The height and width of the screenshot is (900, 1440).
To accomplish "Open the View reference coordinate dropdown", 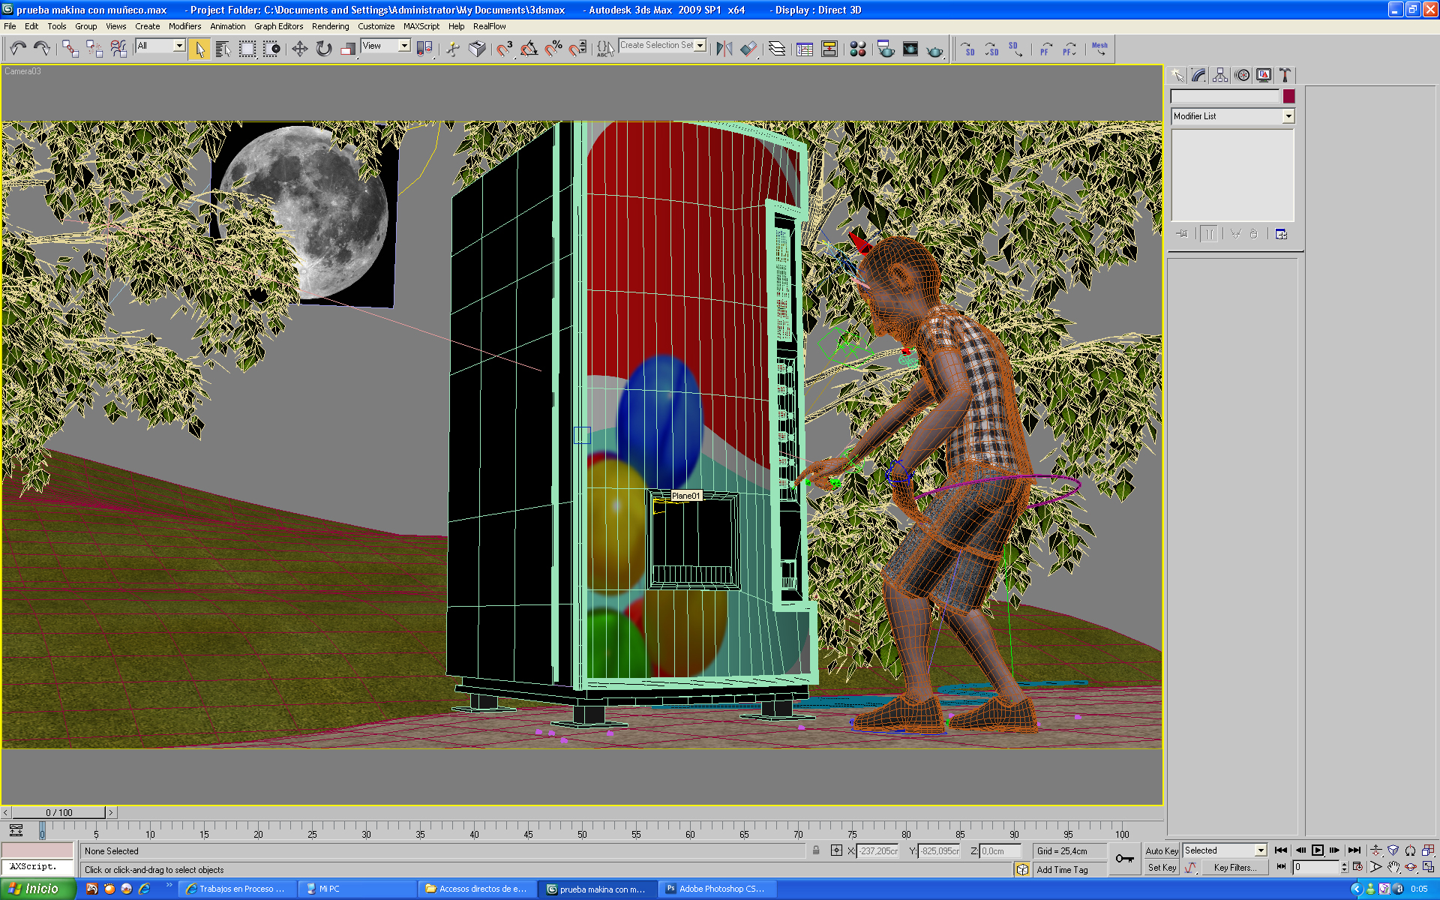I will click(403, 46).
